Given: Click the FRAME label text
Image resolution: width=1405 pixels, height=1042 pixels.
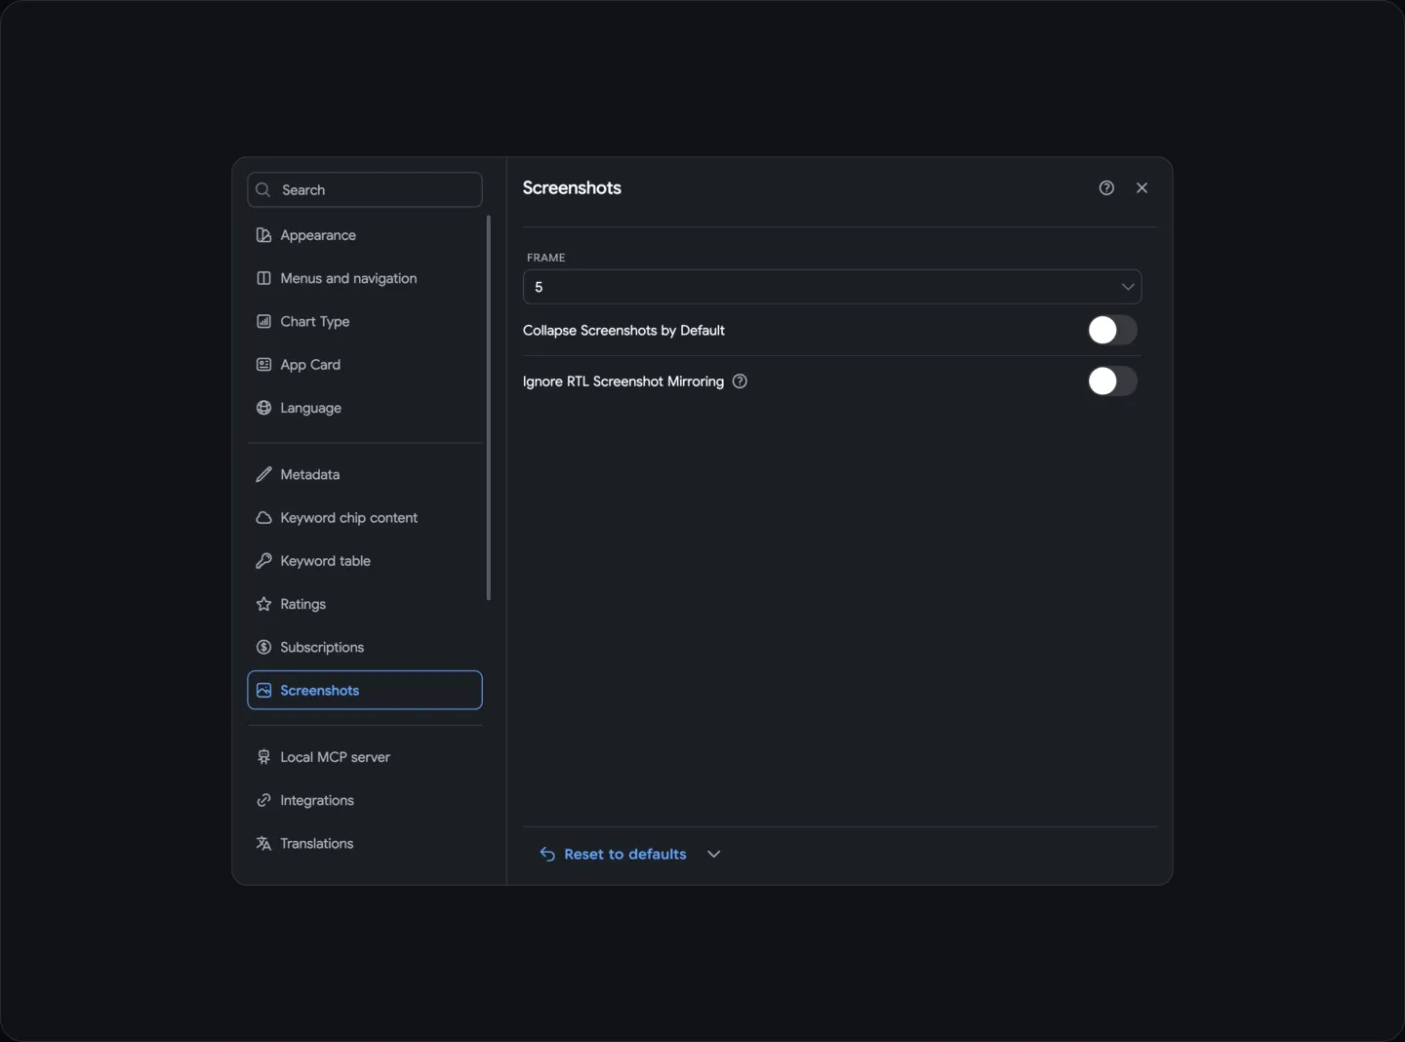Looking at the screenshot, I should [546, 258].
